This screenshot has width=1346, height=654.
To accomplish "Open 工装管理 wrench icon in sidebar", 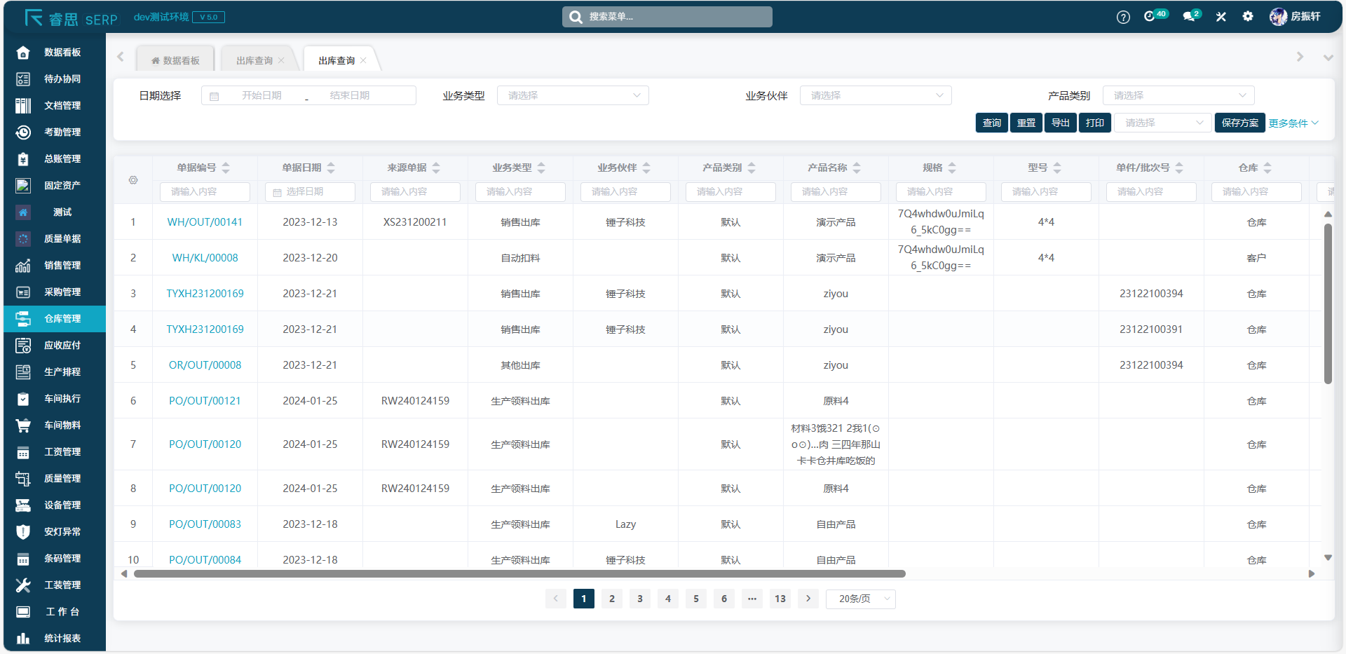I will pos(23,585).
